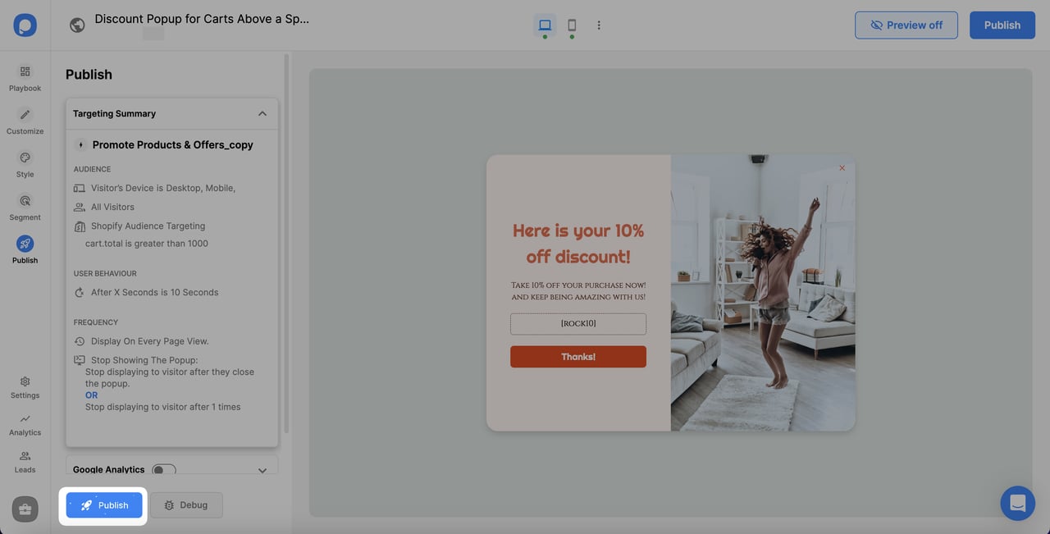Click the bottom Publish rocket button
Screen dimensions: 1050x534
click(x=104, y=505)
